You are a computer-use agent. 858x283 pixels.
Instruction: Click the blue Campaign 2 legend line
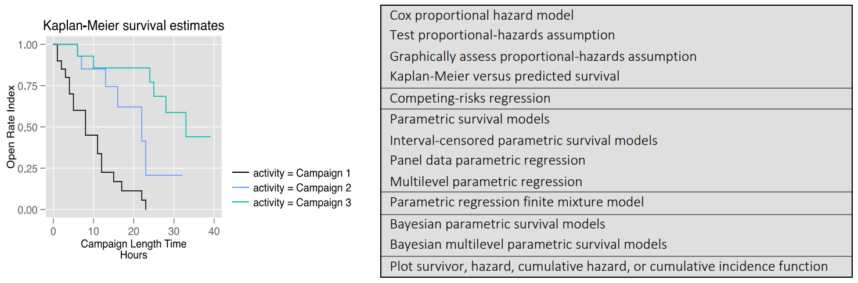tap(240, 188)
